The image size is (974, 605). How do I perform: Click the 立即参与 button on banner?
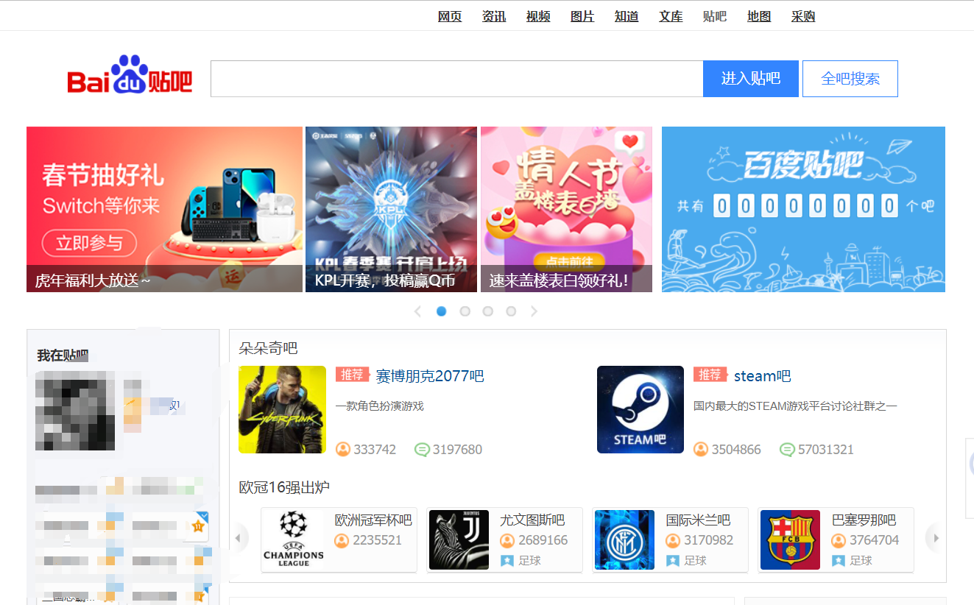coord(89,243)
